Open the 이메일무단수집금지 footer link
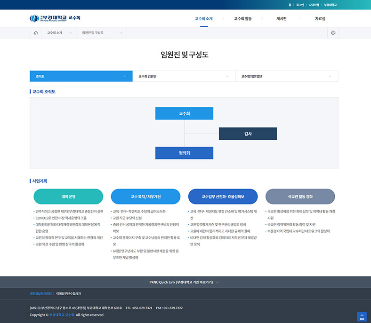 pyautogui.click(x=68, y=294)
